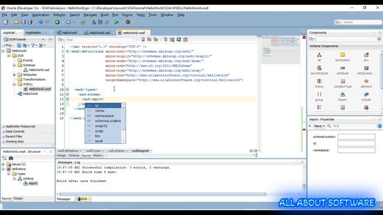Select the 'anyAttribute' schema component icon
The width and height of the screenshot is (383, 215).
[x=319, y=68]
